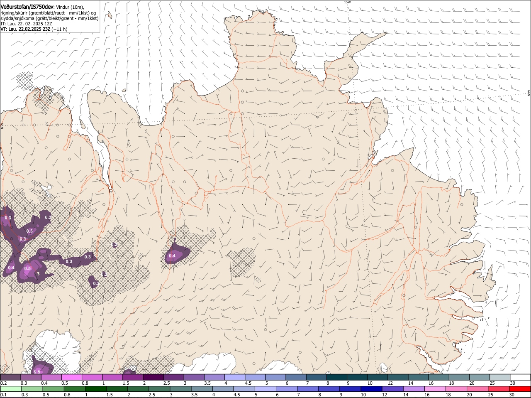Viewport: 531px width, 398px height.
Task: Click the VT: Lau. 22.02.2025 23Z (+11 h) line
Action: click(34, 29)
